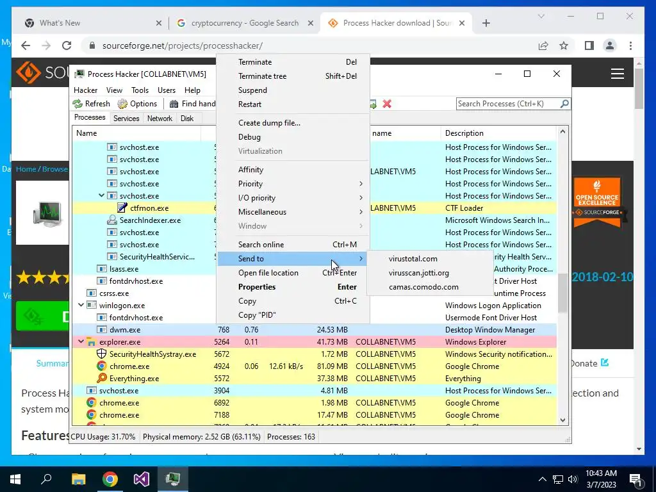The width and height of the screenshot is (656, 492).
Task: Switch to cryptocurrency Google Search tab
Action: pyautogui.click(x=244, y=23)
